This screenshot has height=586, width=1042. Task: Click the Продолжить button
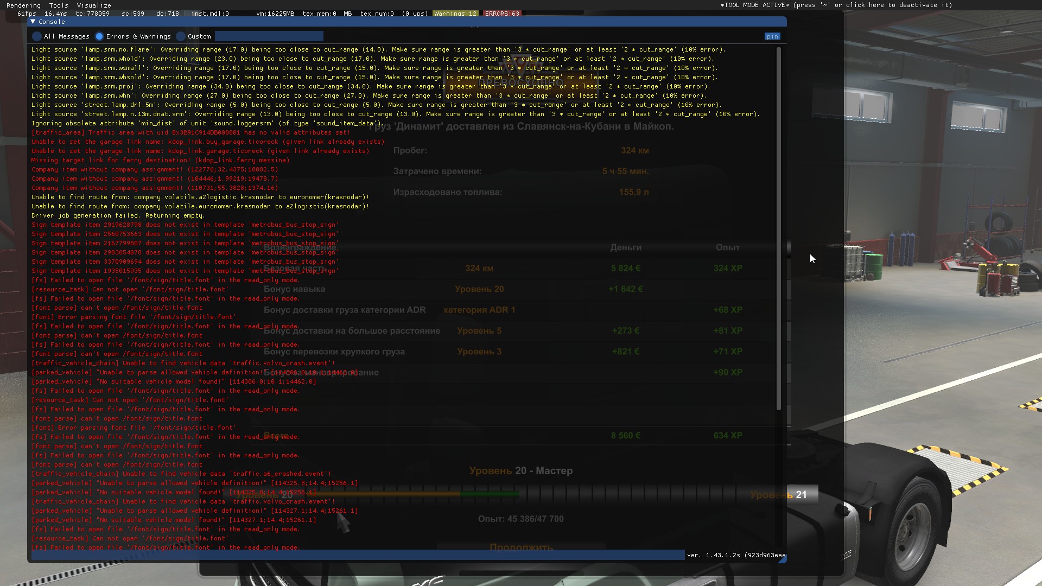click(521, 546)
